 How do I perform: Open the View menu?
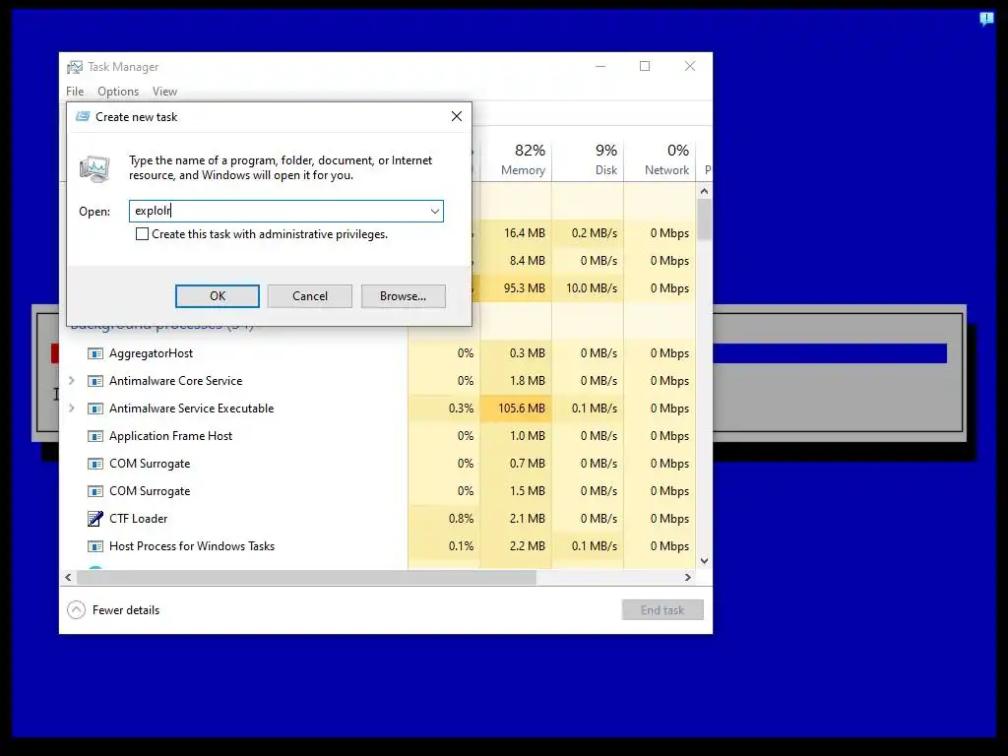(x=164, y=92)
